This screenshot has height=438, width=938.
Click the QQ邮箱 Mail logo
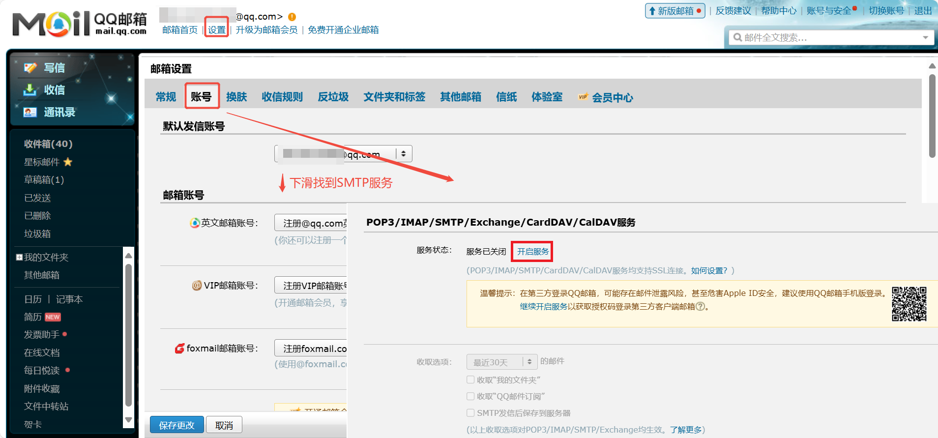click(80, 24)
